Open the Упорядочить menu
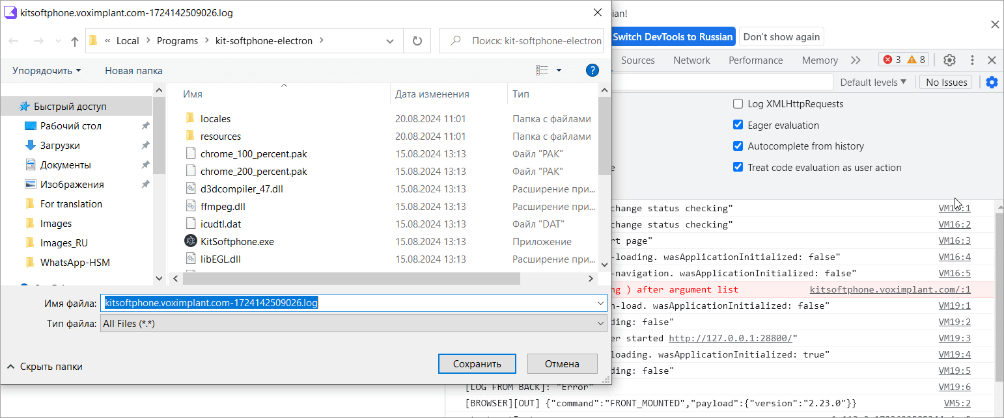1004x418 pixels. click(x=47, y=70)
